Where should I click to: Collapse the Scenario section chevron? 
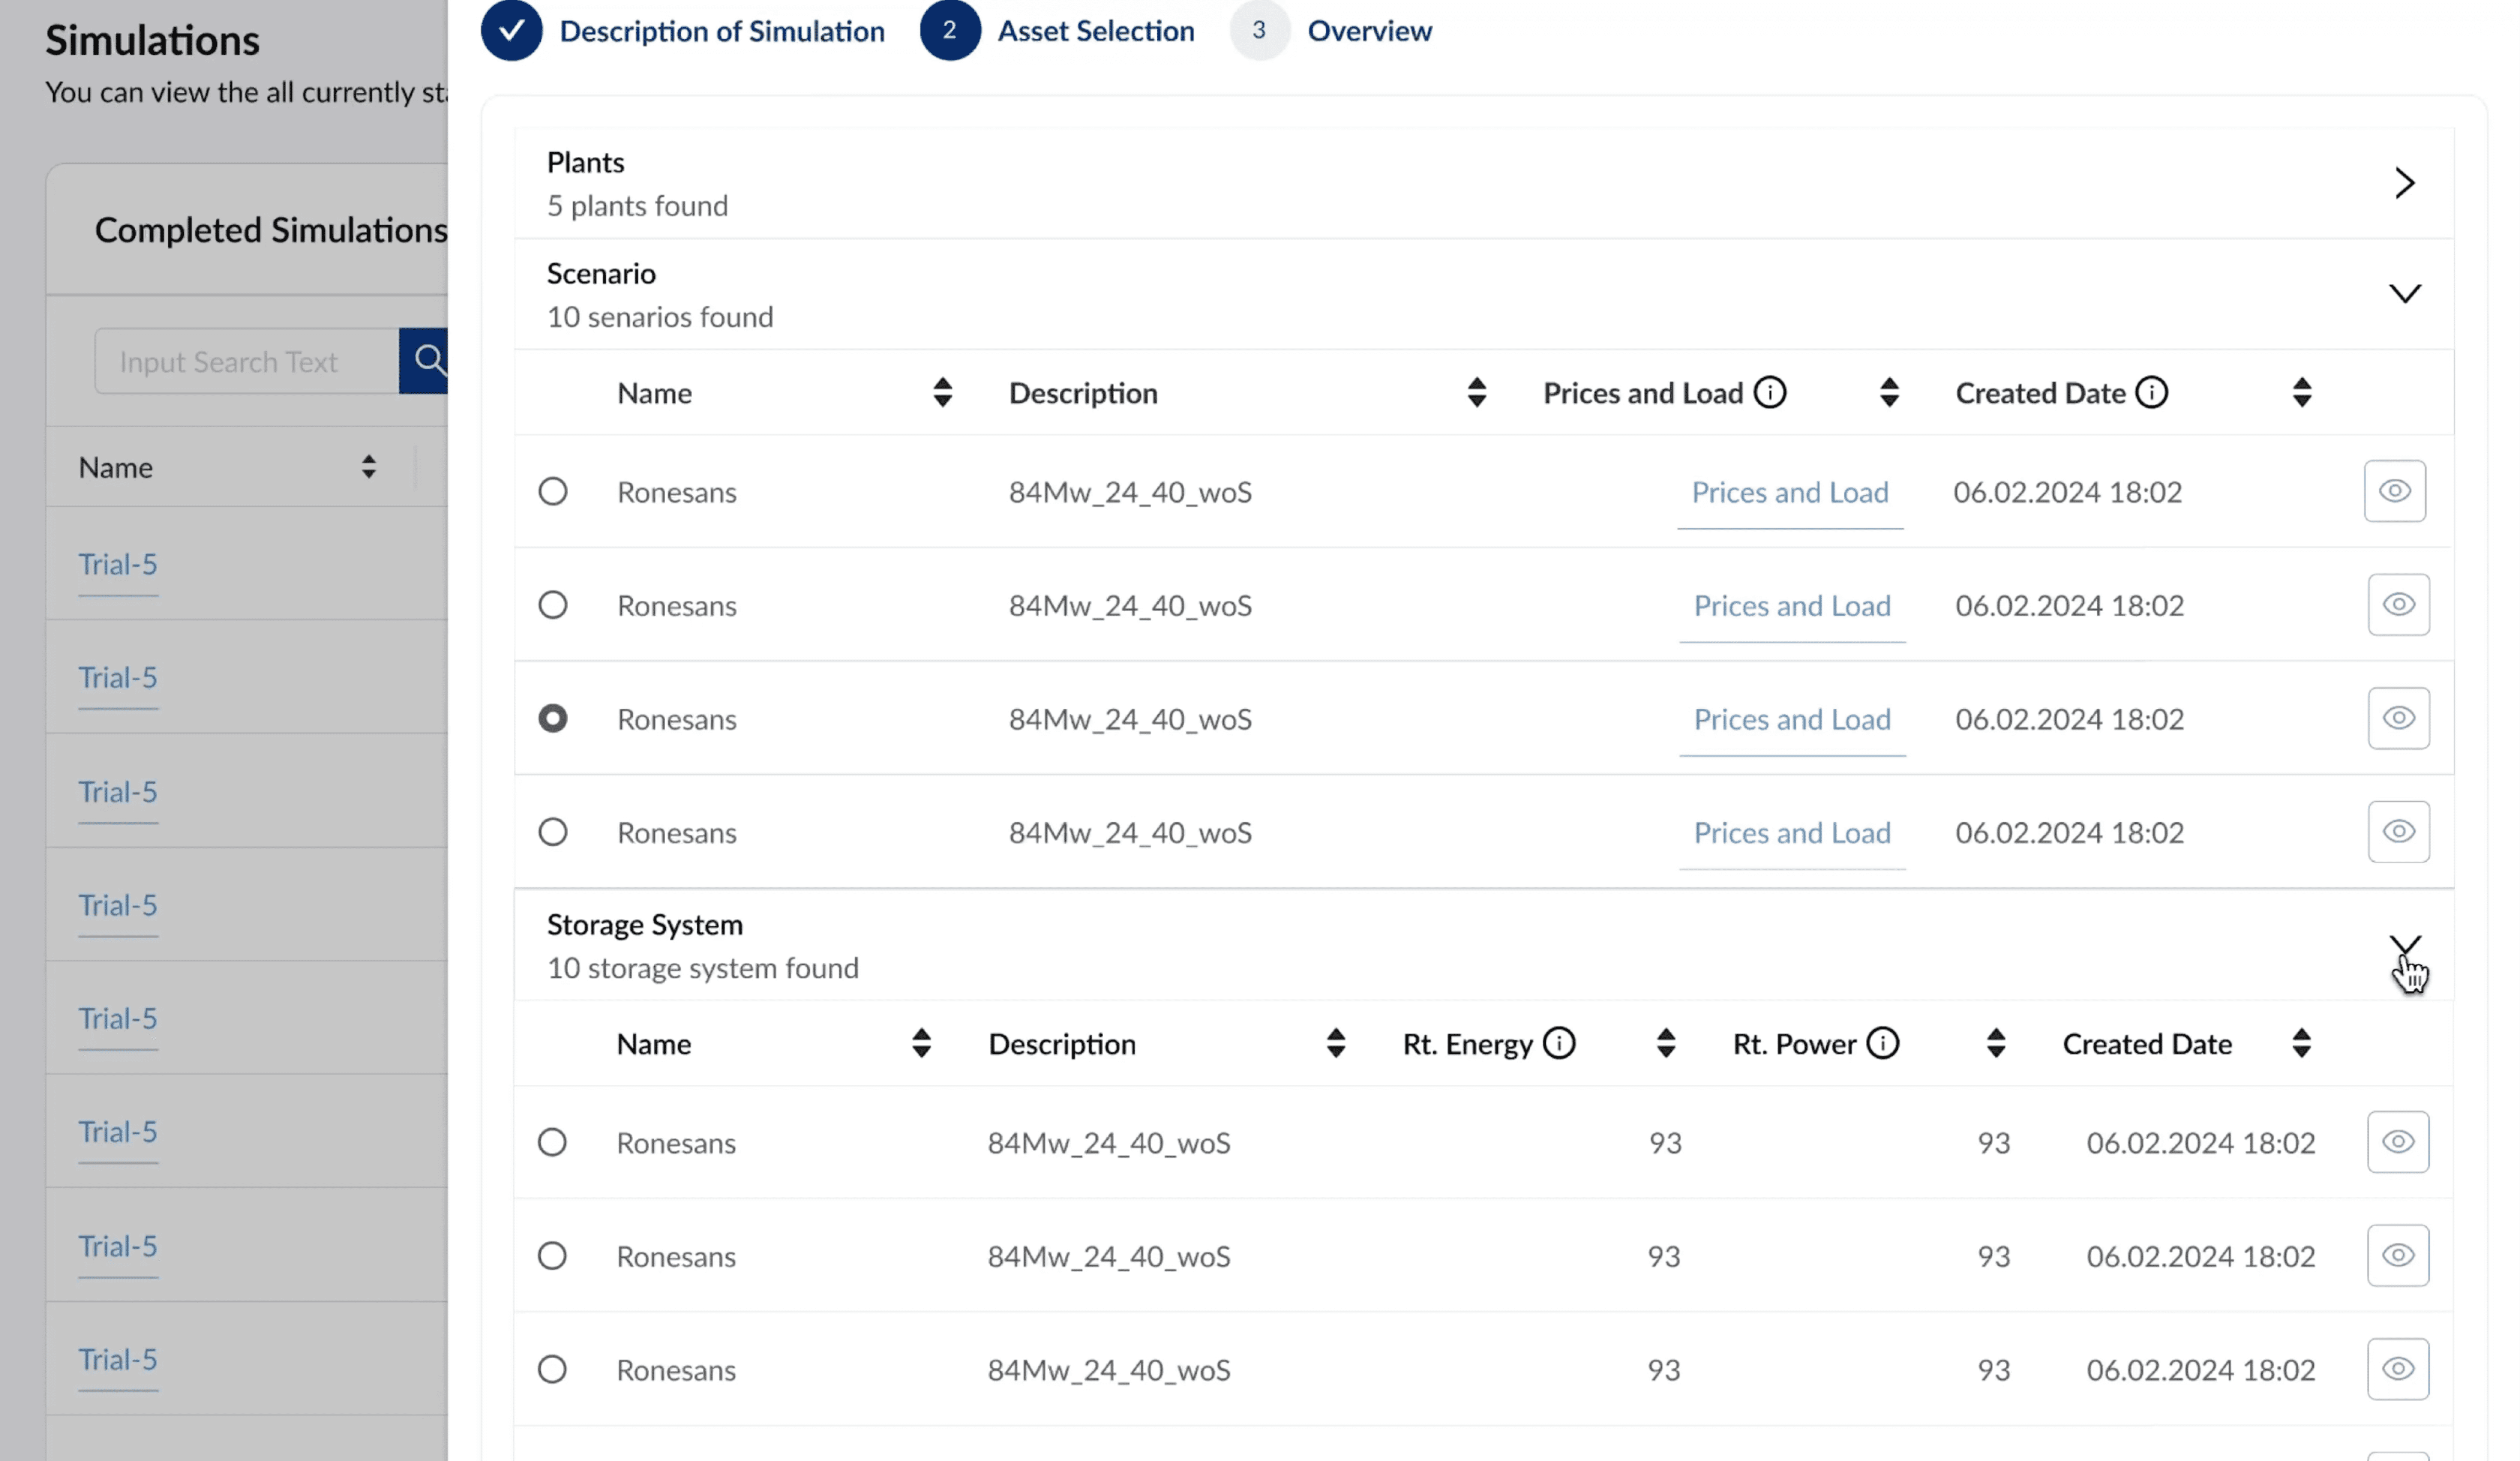(x=2404, y=293)
